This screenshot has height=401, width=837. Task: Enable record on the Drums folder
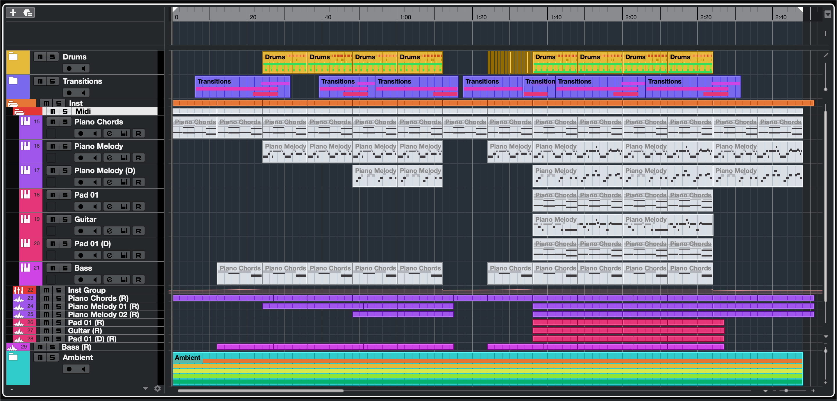tap(69, 68)
